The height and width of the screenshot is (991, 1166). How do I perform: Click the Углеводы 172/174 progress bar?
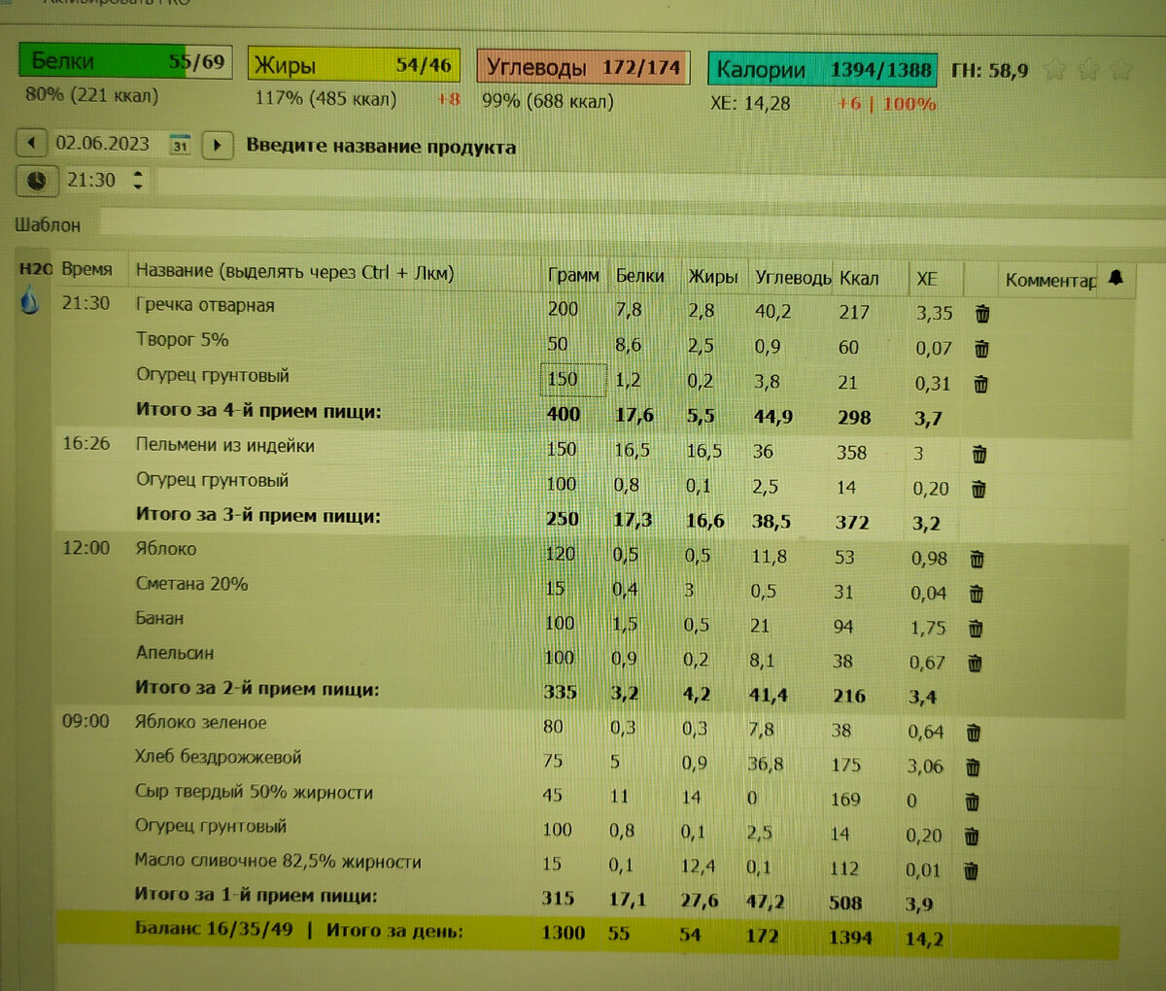pyautogui.click(x=583, y=68)
